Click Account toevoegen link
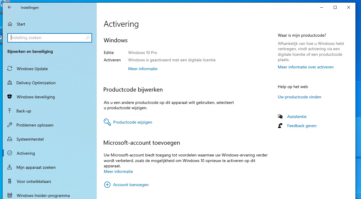361x199 pixels. click(131, 185)
